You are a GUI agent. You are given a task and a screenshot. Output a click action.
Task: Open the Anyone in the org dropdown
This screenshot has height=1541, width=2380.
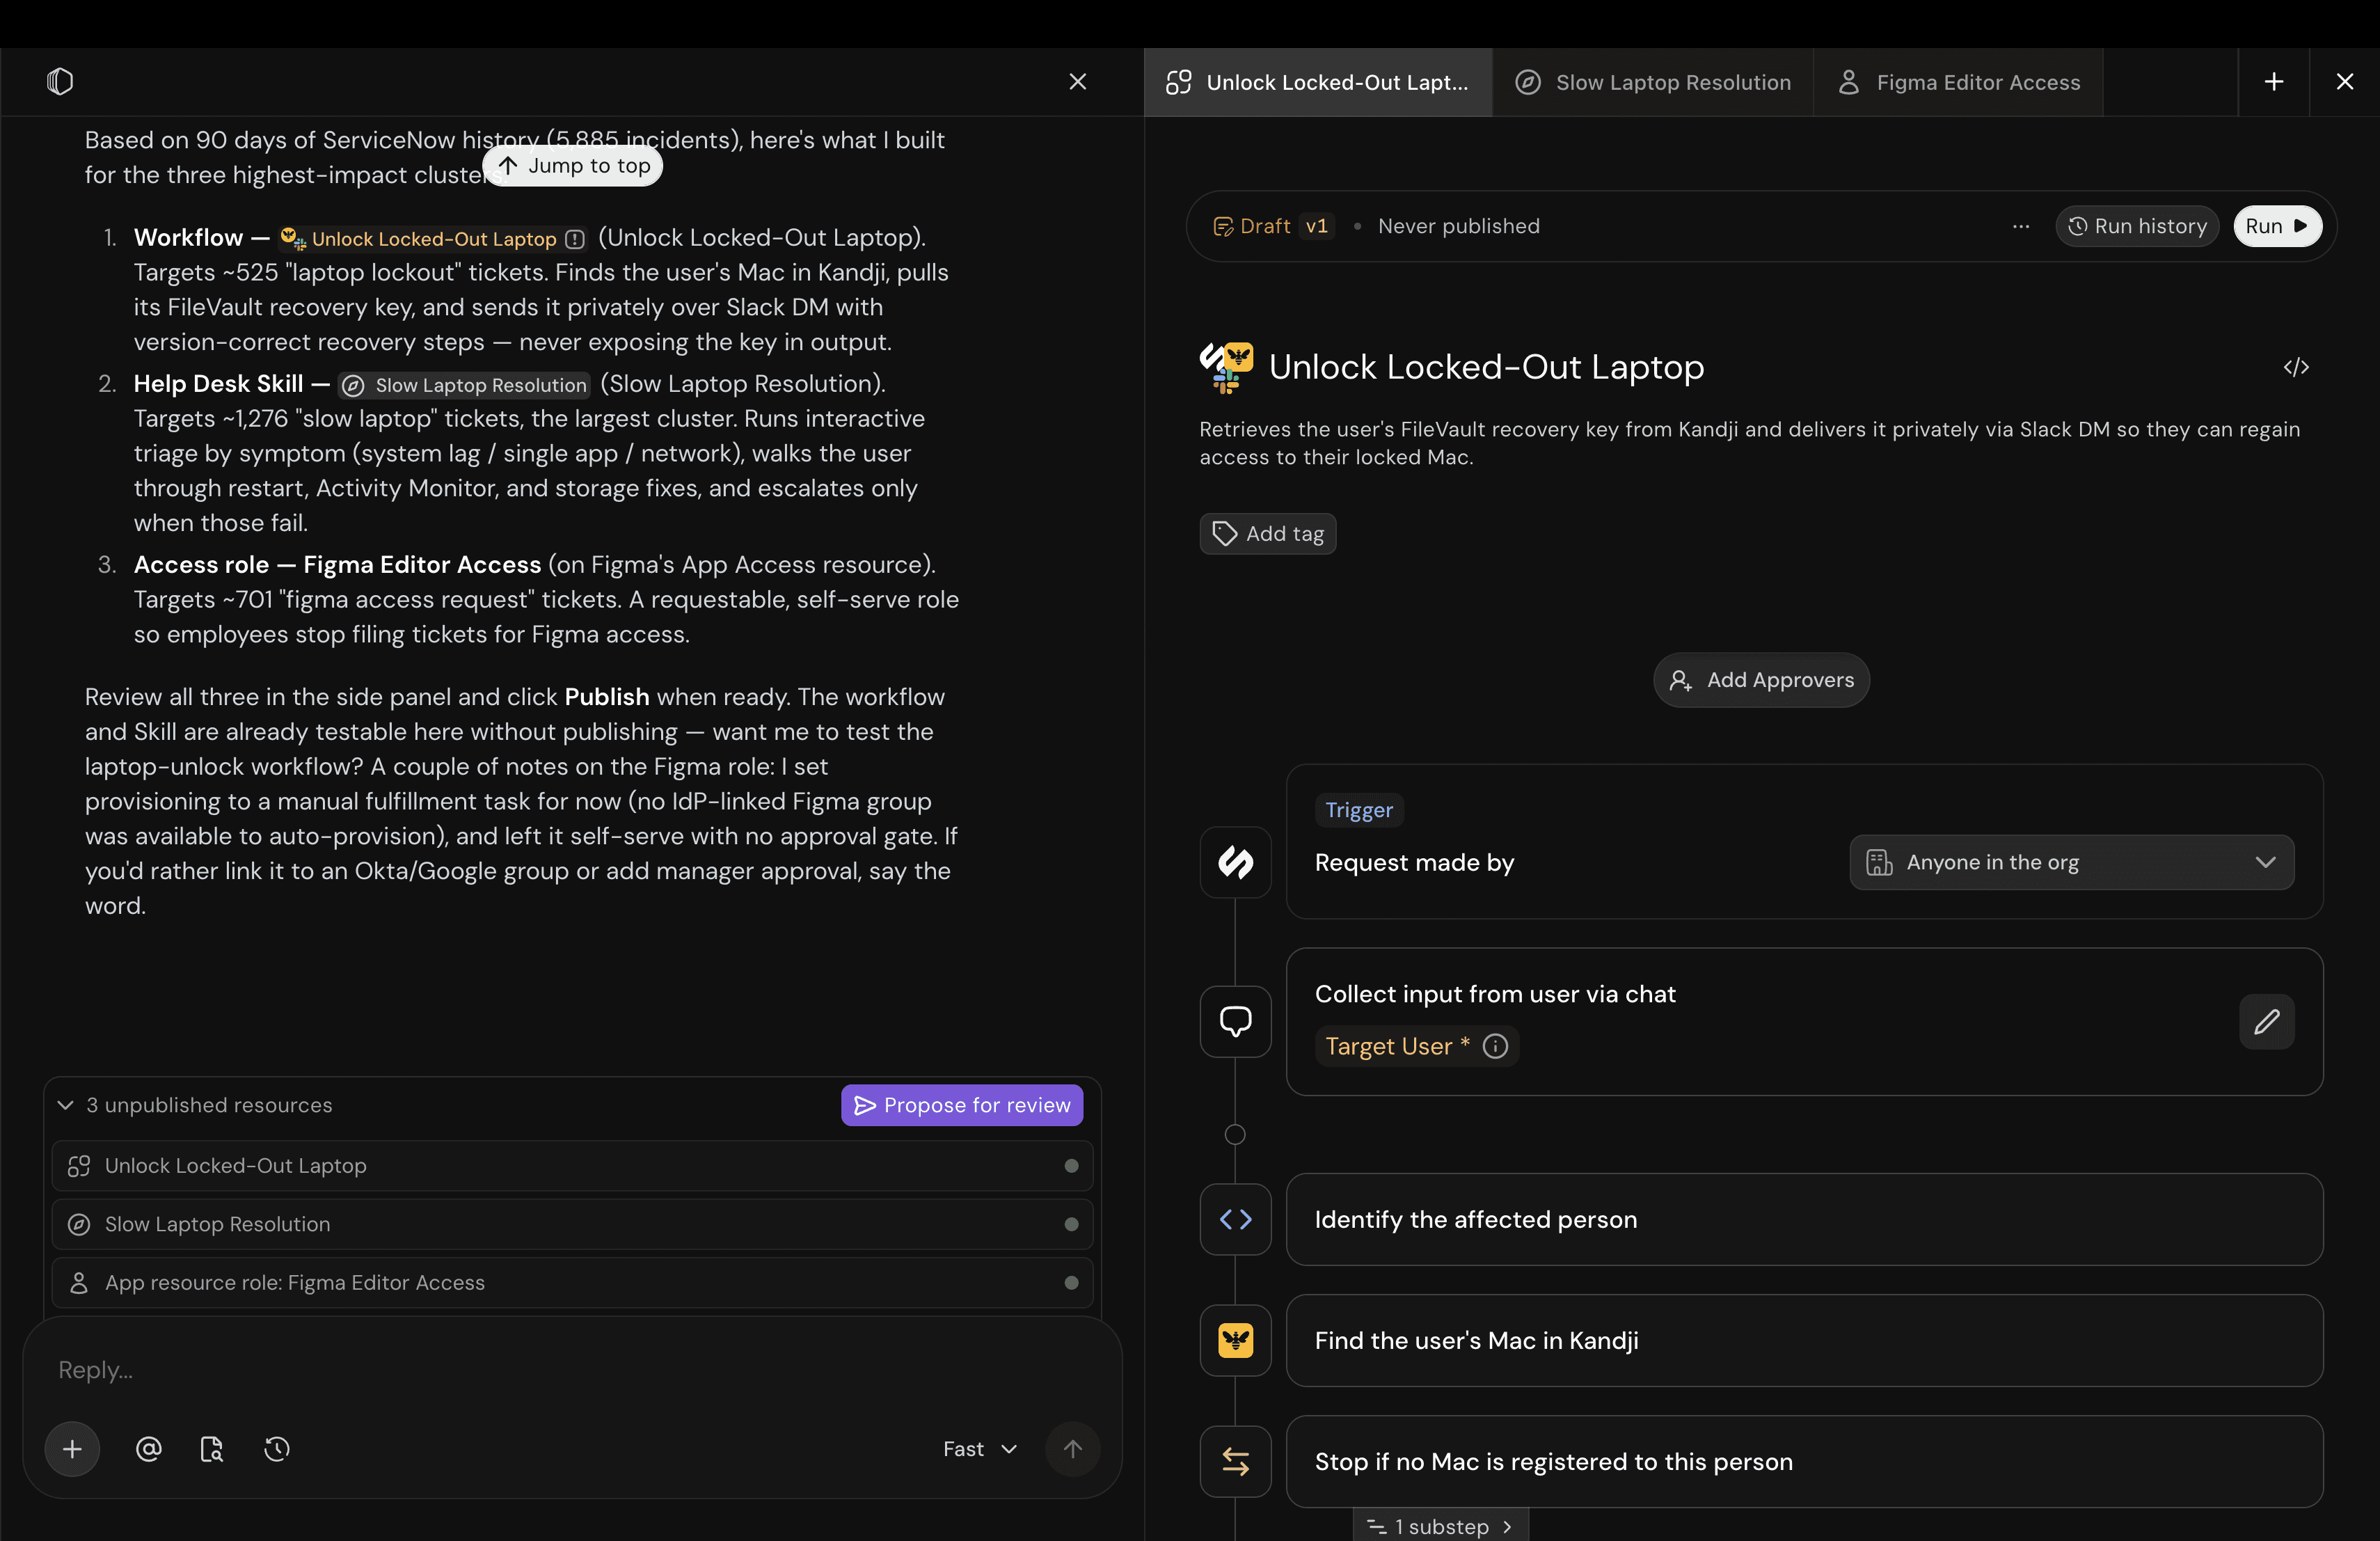point(2071,862)
